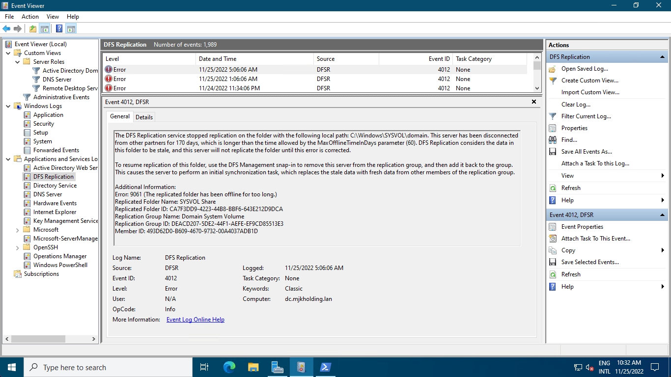The height and width of the screenshot is (377, 671).
Task: Select DNS Server custom view filter icon
Action: click(36, 80)
